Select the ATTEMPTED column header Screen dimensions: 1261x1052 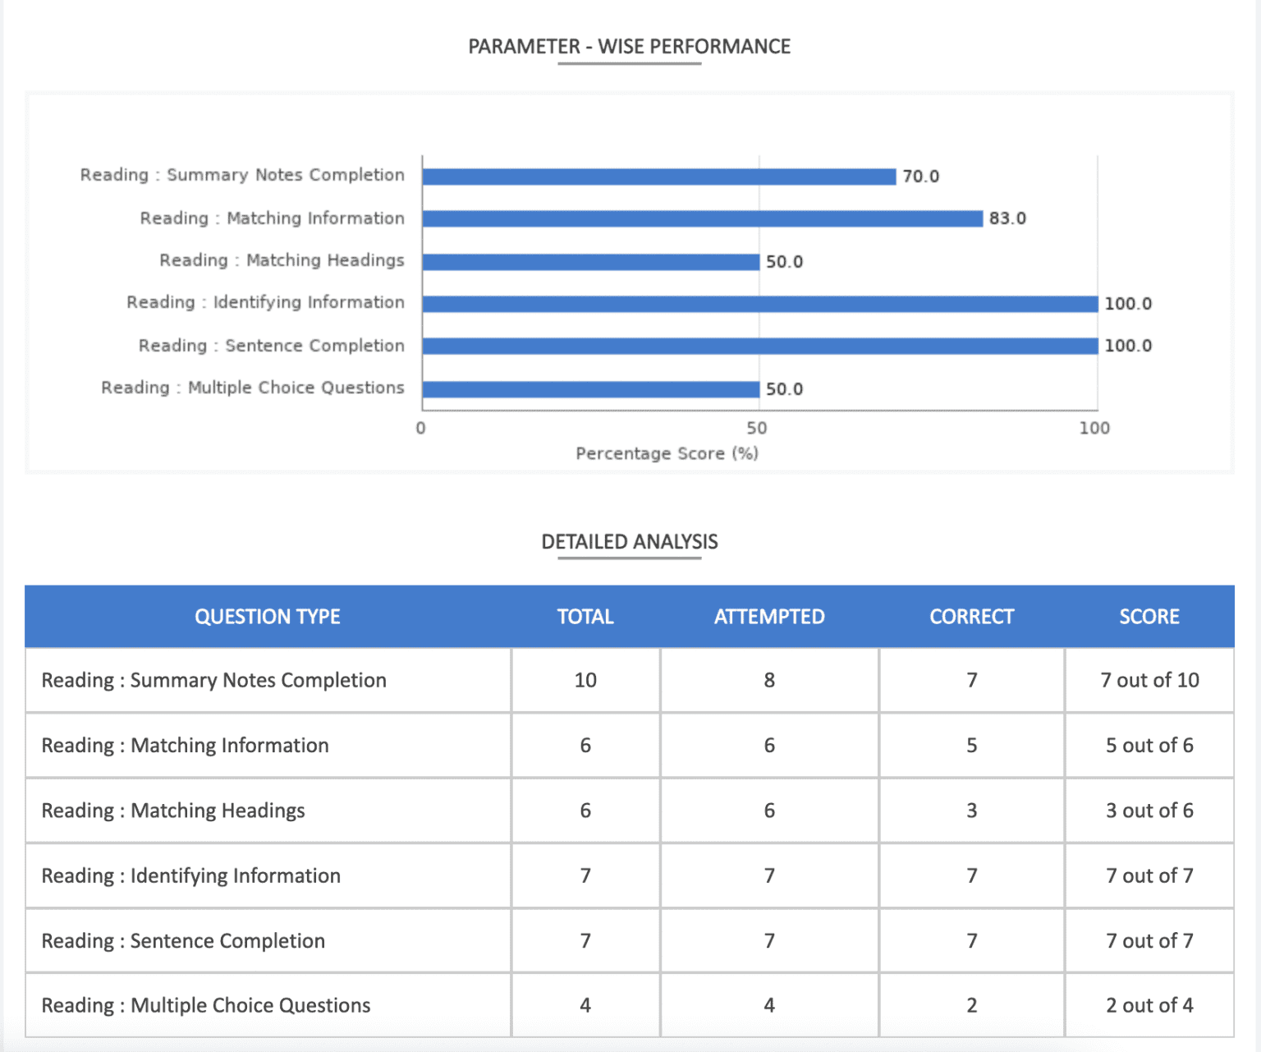pos(768,616)
